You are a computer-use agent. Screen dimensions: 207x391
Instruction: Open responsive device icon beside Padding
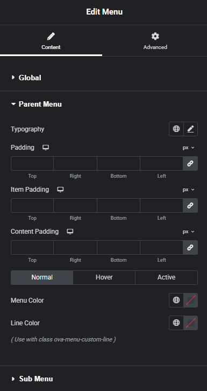pyautogui.click(x=46, y=148)
